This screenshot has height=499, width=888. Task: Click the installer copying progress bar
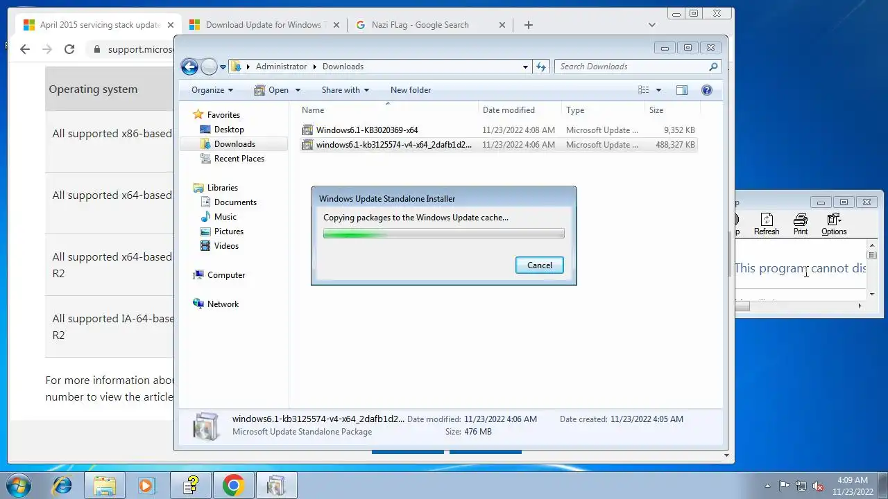(x=444, y=234)
